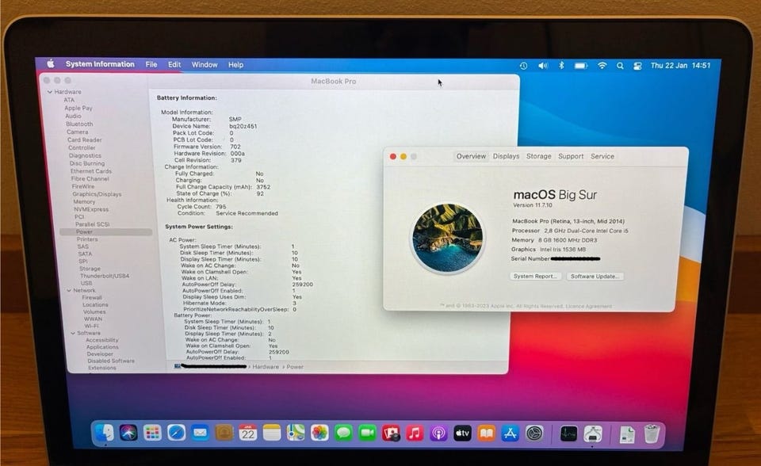Open Contacts from the dock
This screenshot has width=761, height=466.
pos(224,433)
